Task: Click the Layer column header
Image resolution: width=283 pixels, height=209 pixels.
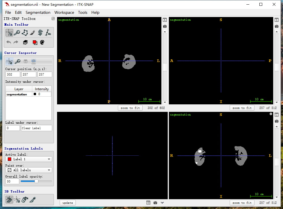Action: point(19,89)
